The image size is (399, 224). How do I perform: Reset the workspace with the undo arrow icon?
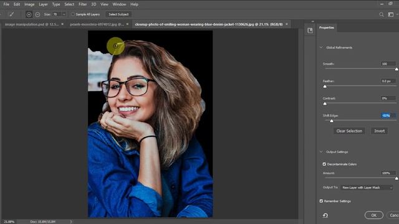325,215
